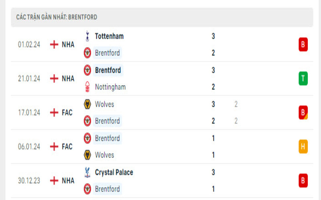Screen dimensions: 321x200
Task: Click England flag icon beside 01.02.24
Action: point(54,44)
